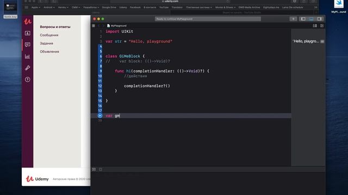Open editor options in Xcode jump bar
Screen dimensions: 348x195
click(315, 25)
